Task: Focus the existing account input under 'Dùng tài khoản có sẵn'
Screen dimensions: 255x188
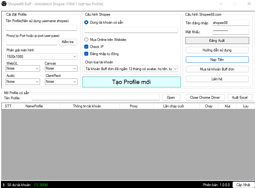Action: click(131, 30)
